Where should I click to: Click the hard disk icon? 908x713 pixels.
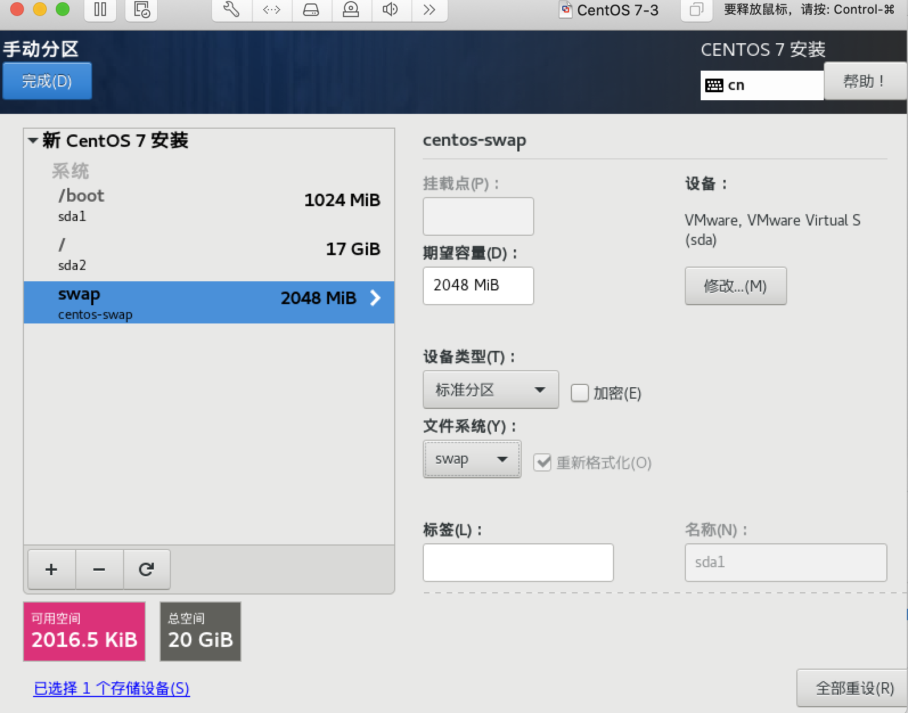tap(311, 9)
